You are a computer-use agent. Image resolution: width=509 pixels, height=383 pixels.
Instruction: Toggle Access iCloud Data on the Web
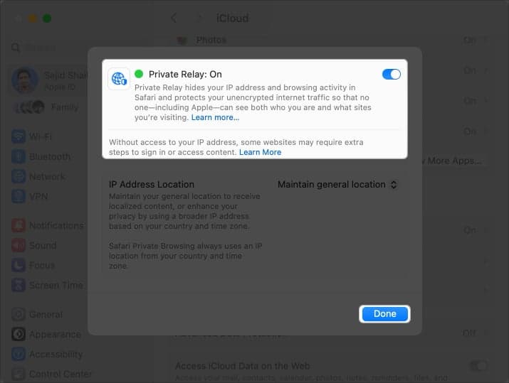click(x=478, y=366)
